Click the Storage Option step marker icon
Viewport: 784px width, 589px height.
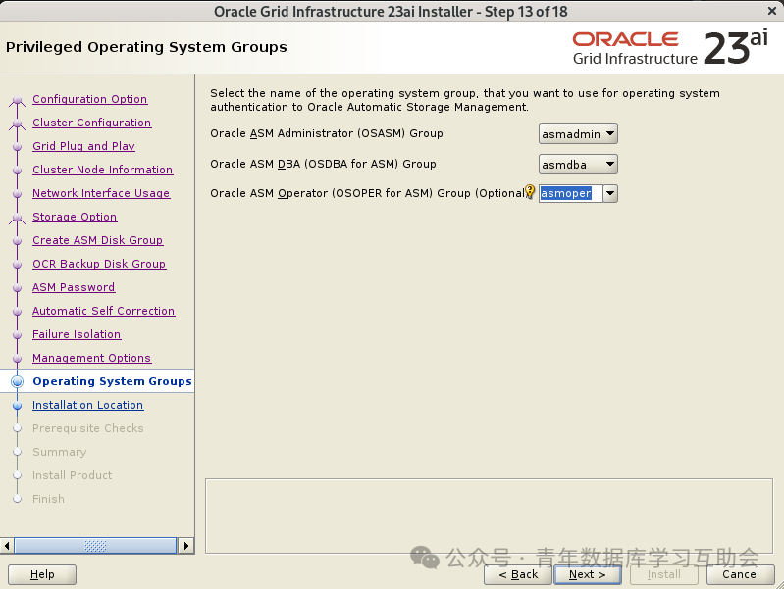point(17,218)
